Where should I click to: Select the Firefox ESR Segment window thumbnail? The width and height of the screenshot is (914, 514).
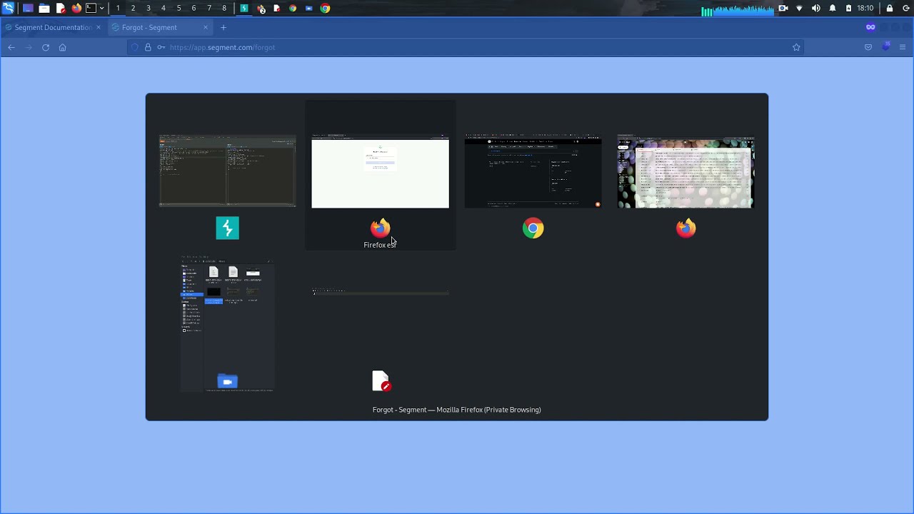coord(381,171)
